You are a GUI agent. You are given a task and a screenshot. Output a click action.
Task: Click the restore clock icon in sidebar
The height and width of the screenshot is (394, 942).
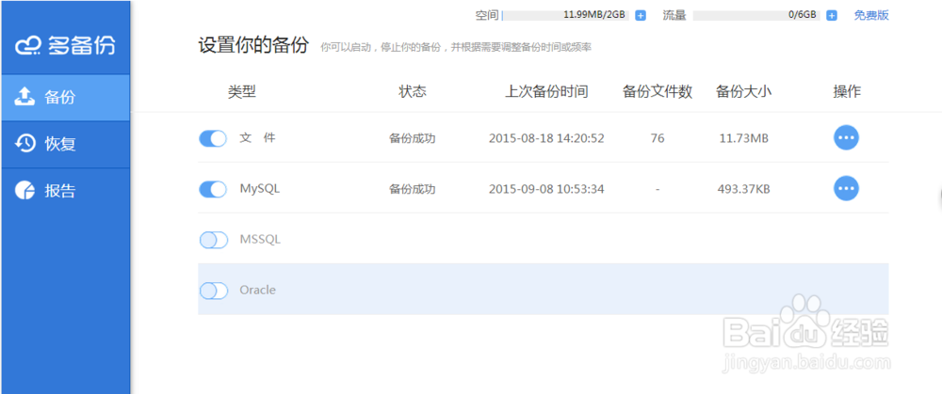[x=24, y=143]
